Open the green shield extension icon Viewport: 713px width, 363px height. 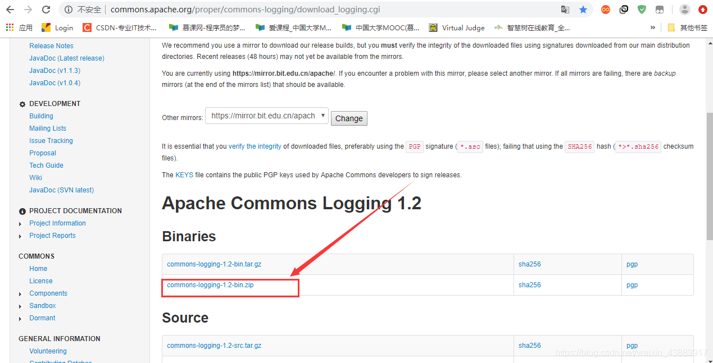pyautogui.click(x=642, y=10)
